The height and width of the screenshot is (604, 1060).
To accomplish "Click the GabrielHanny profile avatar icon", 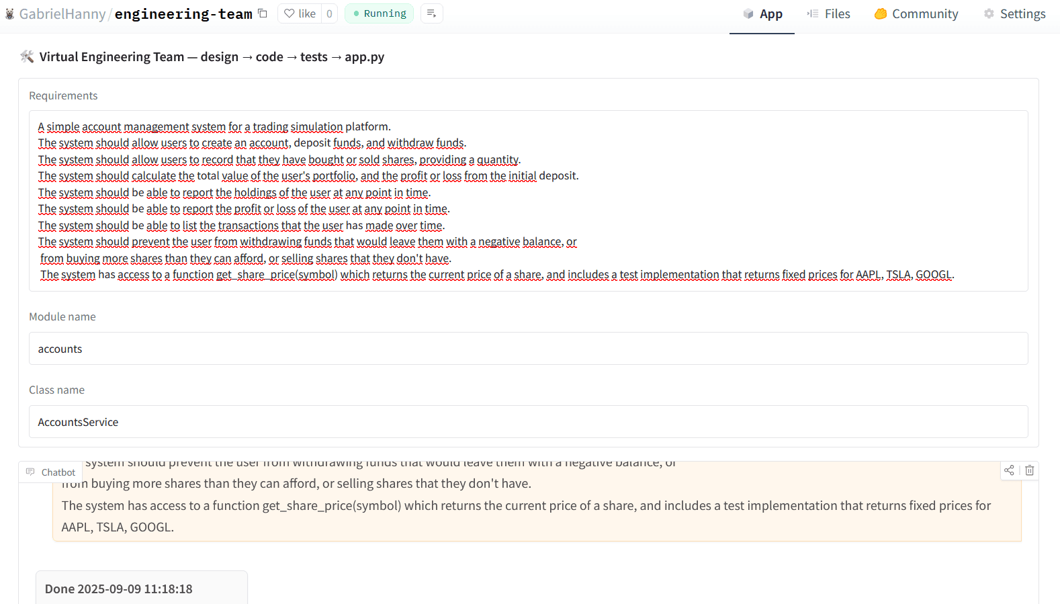I will tap(9, 14).
